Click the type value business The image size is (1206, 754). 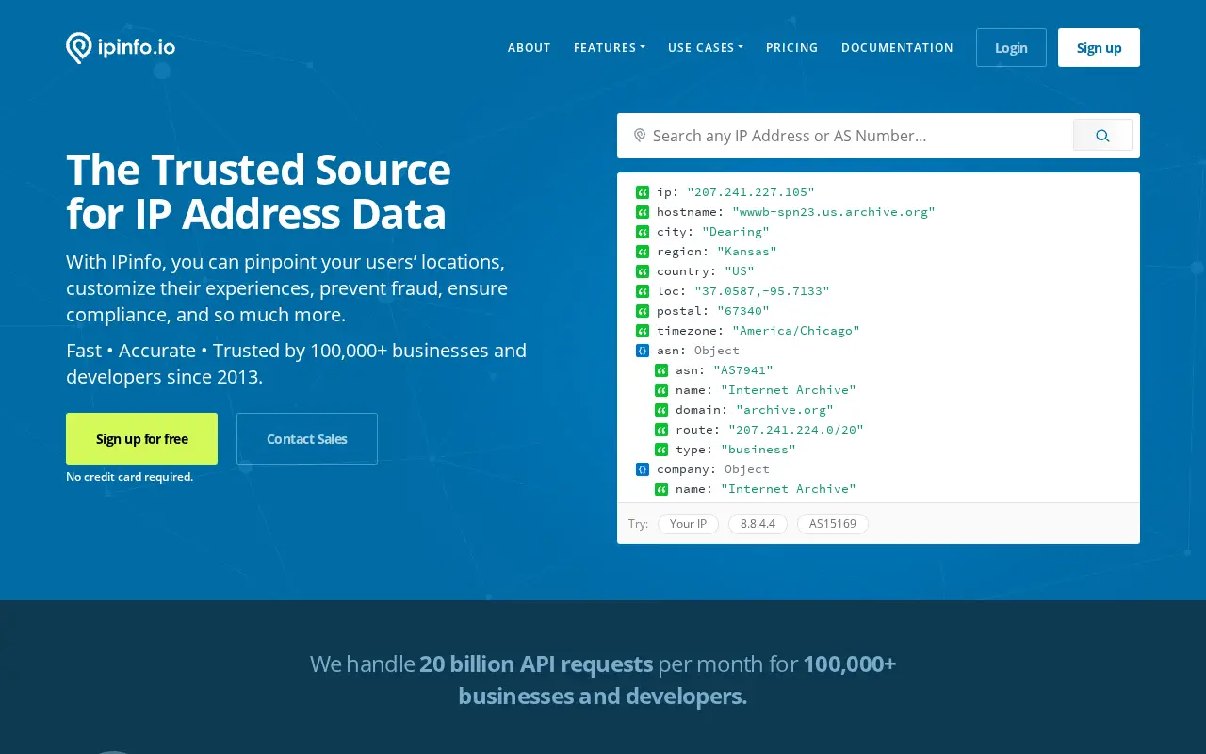point(758,450)
